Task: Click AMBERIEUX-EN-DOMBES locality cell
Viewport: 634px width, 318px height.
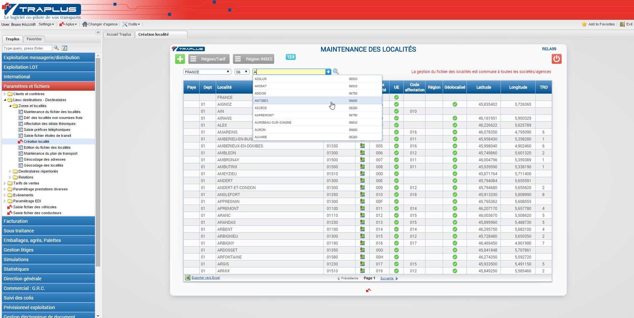Action: [270, 146]
